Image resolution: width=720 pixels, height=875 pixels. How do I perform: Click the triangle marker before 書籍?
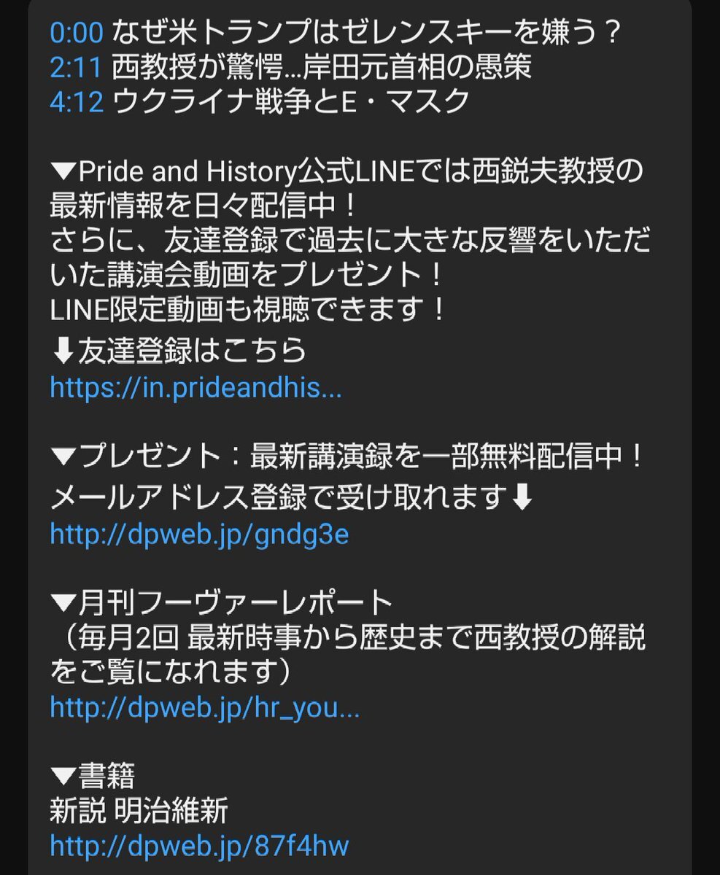click(63, 777)
